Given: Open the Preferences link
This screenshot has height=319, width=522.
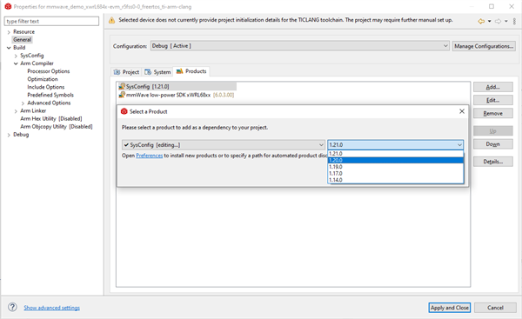Looking at the screenshot, I should pos(149,156).
